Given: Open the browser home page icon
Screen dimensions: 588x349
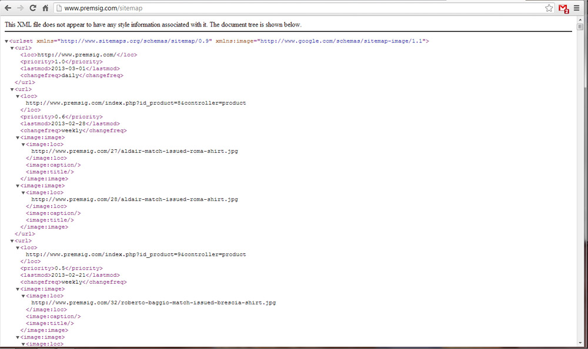Looking at the screenshot, I should coord(45,8).
